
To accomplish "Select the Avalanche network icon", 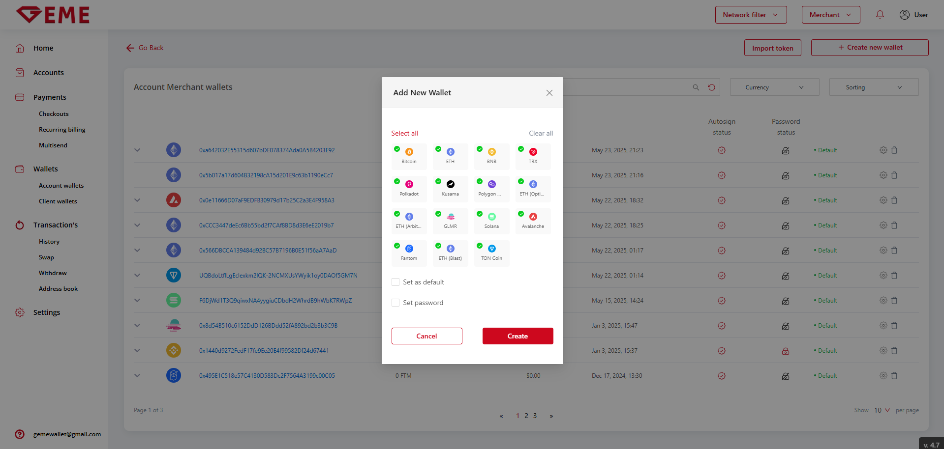I will point(533,217).
